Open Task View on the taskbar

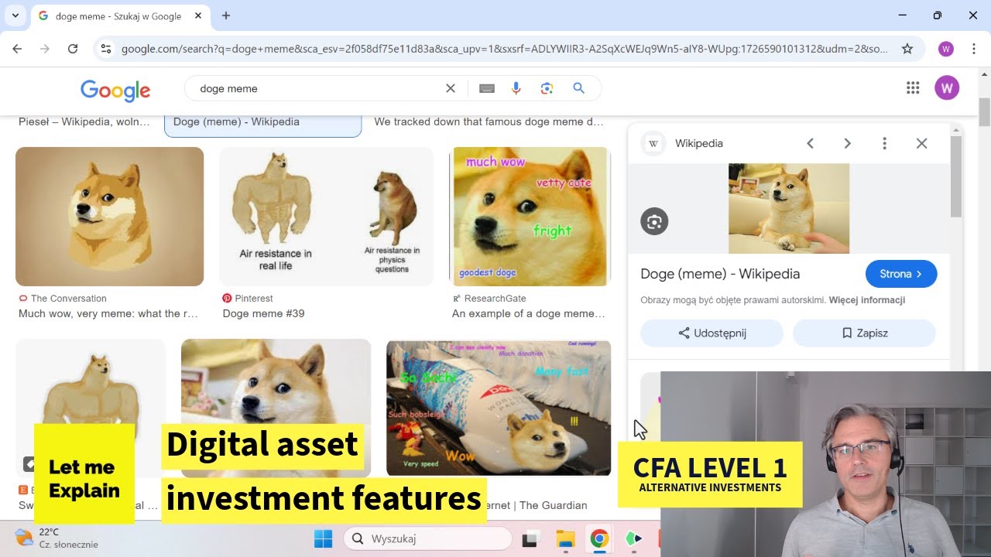(x=531, y=538)
